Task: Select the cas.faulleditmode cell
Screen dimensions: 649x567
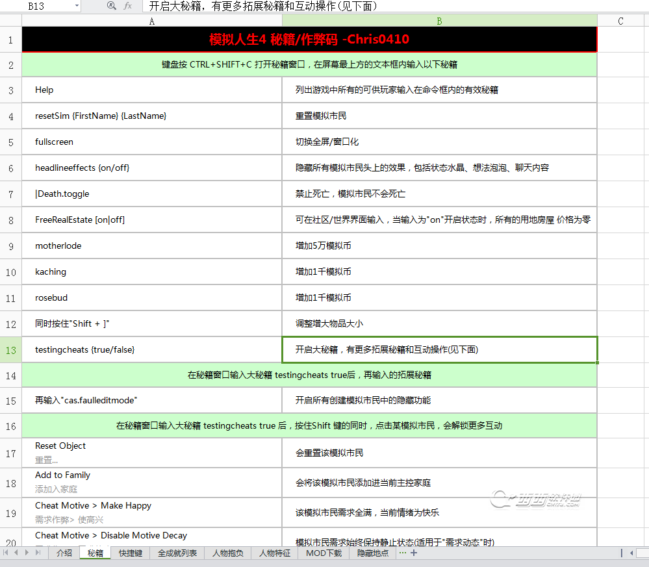Action: [x=152, y=400]
